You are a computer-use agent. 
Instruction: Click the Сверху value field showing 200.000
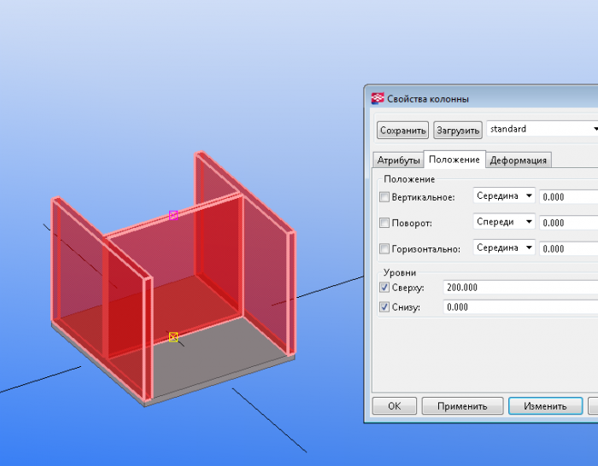tap(520, 288)
